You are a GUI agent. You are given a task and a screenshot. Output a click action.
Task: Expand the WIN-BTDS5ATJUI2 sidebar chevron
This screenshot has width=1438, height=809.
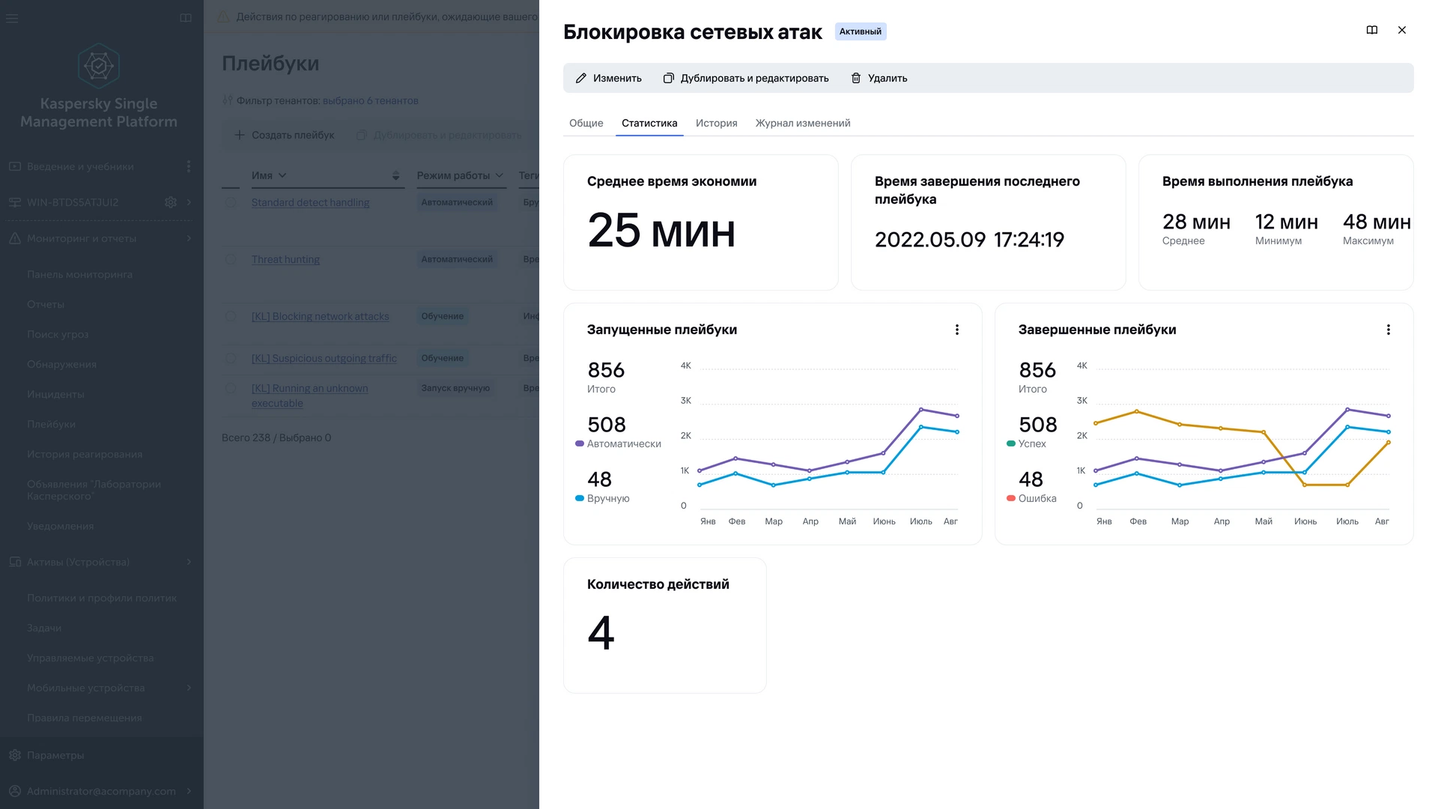(x=189, y=202)
